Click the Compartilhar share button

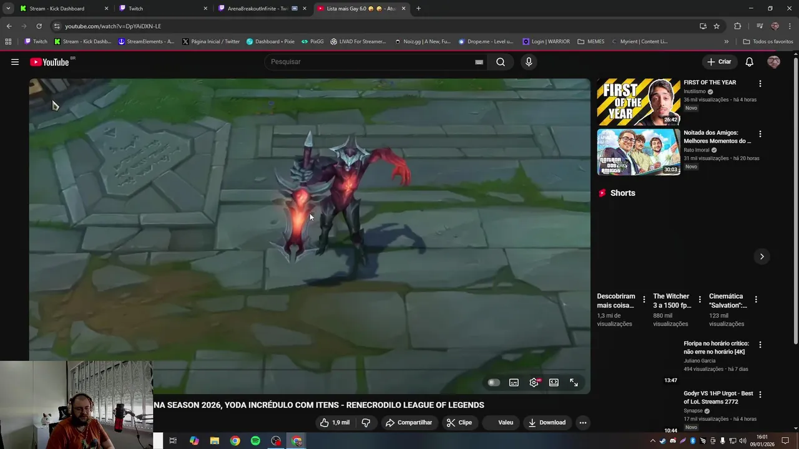pos(409,422)
